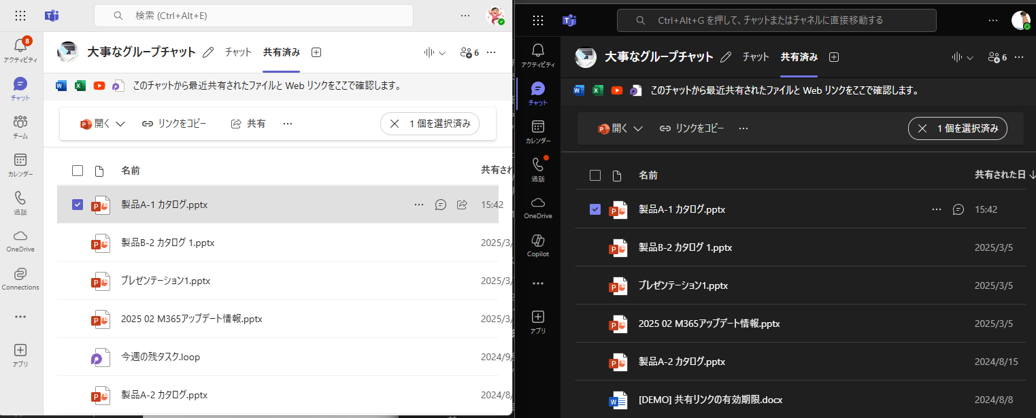
Task: Copy link (リンクをコピー) in dark Teams
Action: [692, 128]
